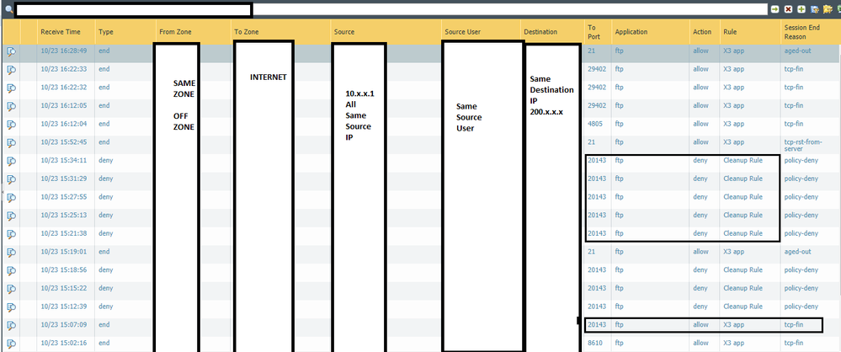Click end type in the 16:12:04 row
The width and height of the screenshot is (841, 352).
[104, 124]
